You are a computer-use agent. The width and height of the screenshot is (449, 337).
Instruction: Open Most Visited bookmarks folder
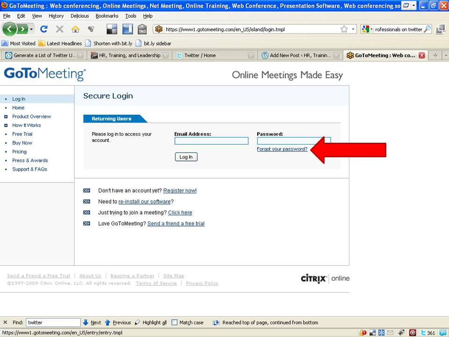pyautogui.click(x=18, y=43)
